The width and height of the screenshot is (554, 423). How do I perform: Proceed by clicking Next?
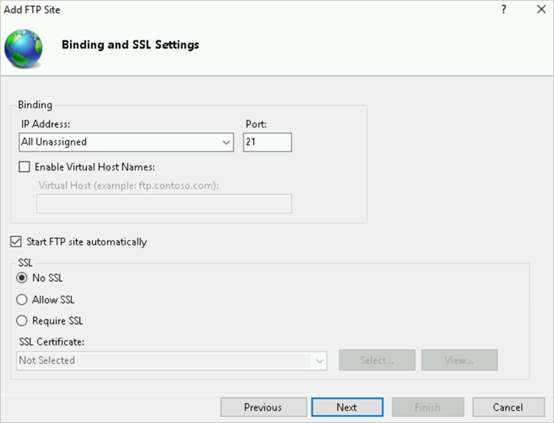(x=347, y=407)
